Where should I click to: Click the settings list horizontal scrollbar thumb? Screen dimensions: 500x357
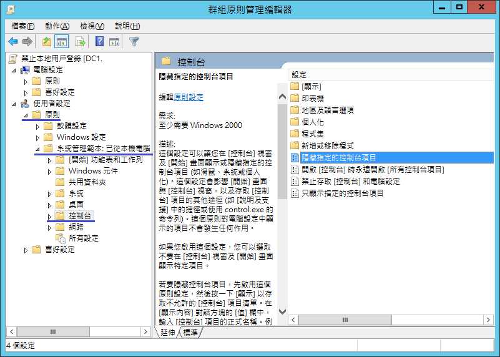click(x=345, y=320)
